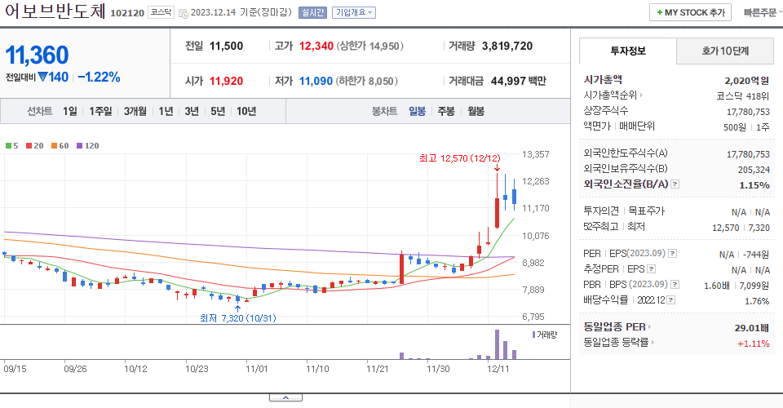The width and height of the screenshot is (783, 408).
Task: Click the 고가 value 12,340
Action: click(x=316, y=46)
